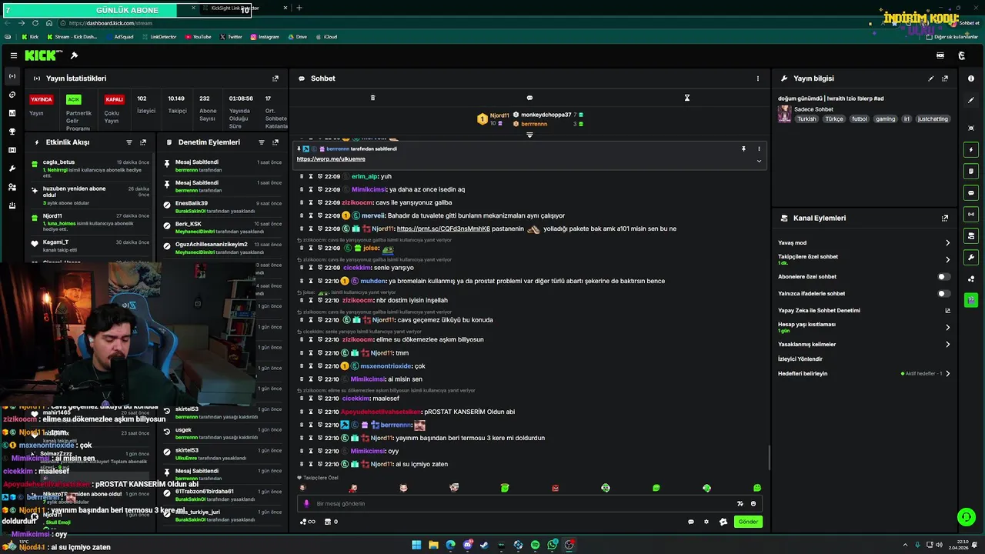The width and height of the screenshot is (985, 554).
Task: Click the browser address bar
Action: pos(462,23)
